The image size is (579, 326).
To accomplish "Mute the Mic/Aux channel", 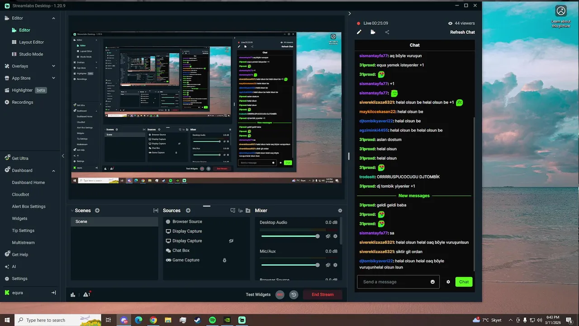I will (x=328, y=265).
